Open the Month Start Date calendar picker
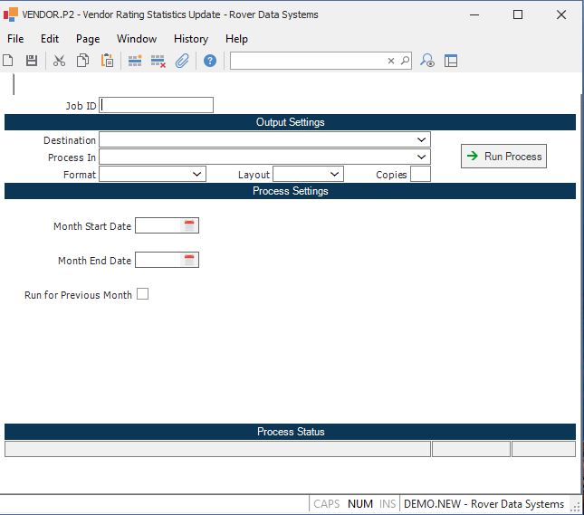 tap(189, 226)
